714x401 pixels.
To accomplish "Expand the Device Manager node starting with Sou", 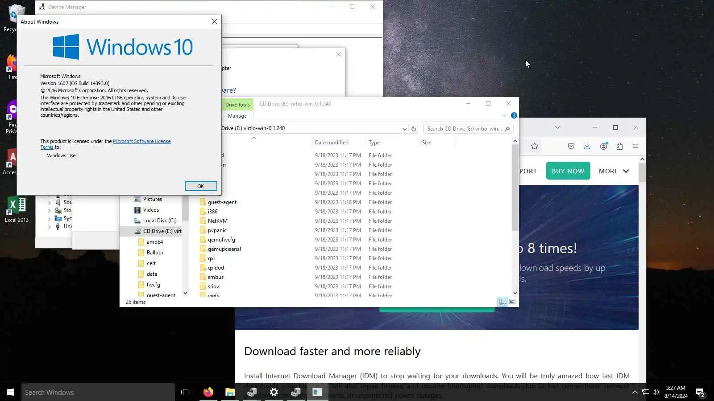I will click(x=49, y=202).
